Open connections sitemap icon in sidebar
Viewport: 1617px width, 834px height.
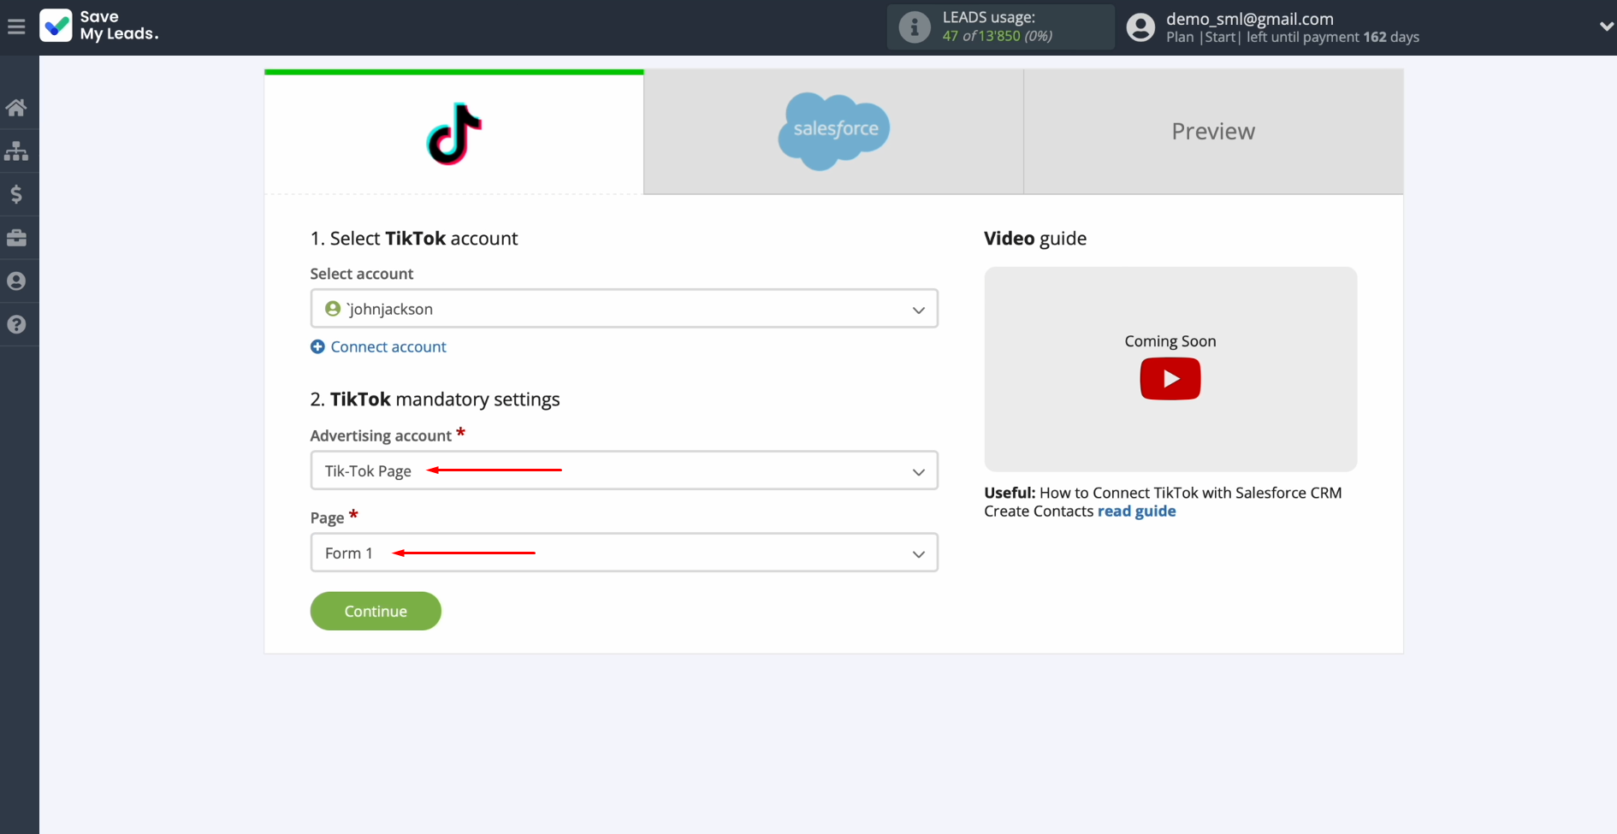click(x=16, y=151)
